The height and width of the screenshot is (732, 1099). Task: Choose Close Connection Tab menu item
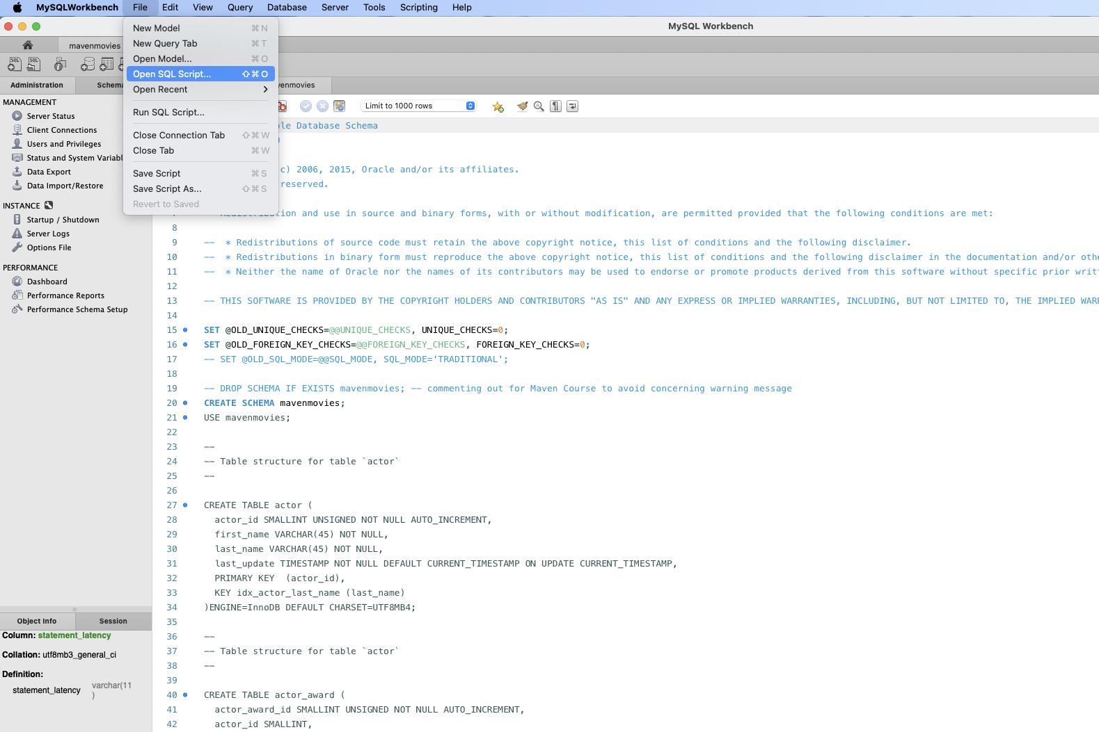pyautogui.click(x=200, y=135)
